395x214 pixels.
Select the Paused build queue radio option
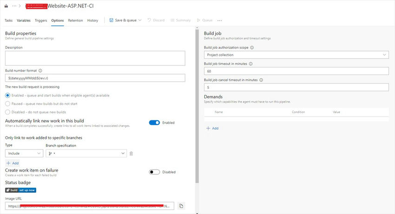(x=7, y=104)
